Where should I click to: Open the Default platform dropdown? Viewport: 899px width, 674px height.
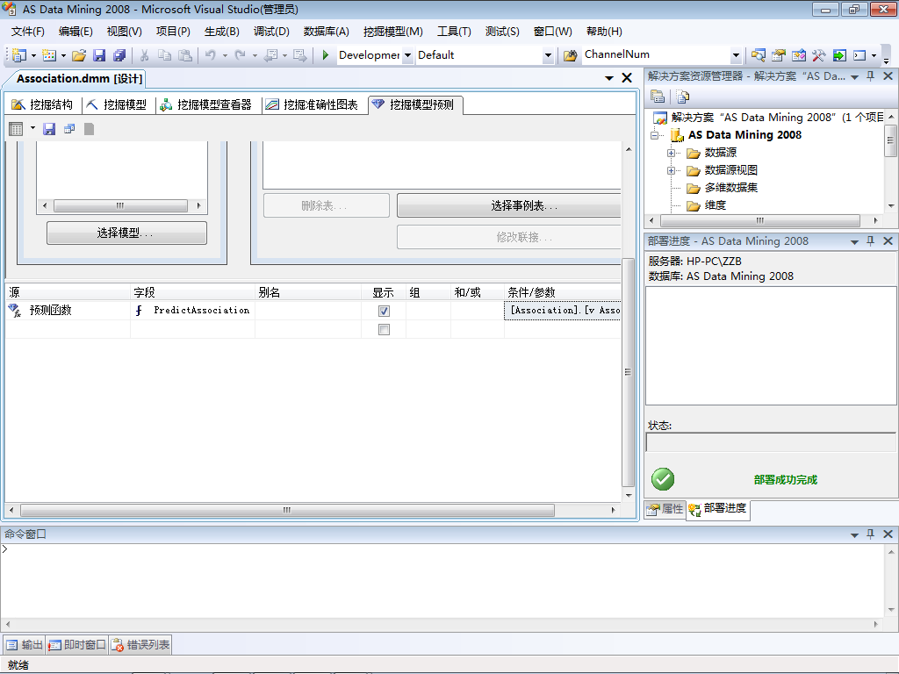548,55
